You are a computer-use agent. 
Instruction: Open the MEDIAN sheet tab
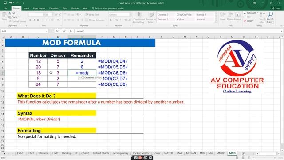click(x=191, y=153)
